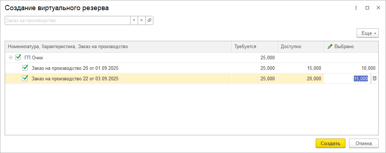
Task: Clear the Заказ на производство field
Action: 142,21
